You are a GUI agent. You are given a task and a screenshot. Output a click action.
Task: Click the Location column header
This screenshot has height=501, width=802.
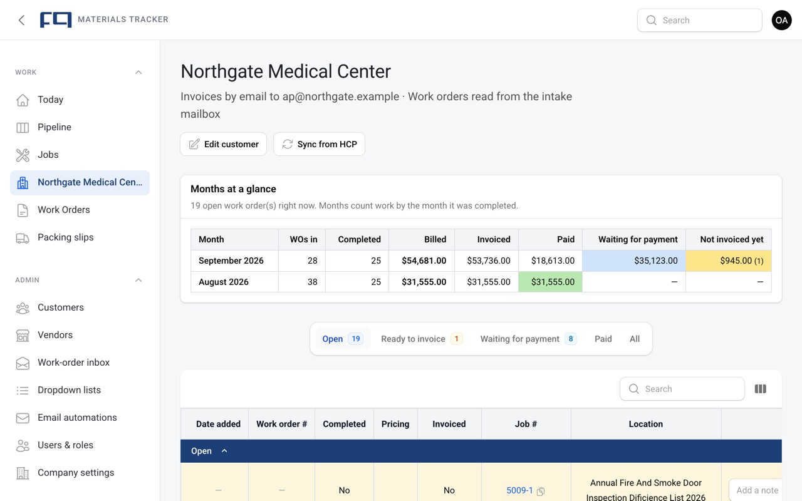(x=646, y=424)
